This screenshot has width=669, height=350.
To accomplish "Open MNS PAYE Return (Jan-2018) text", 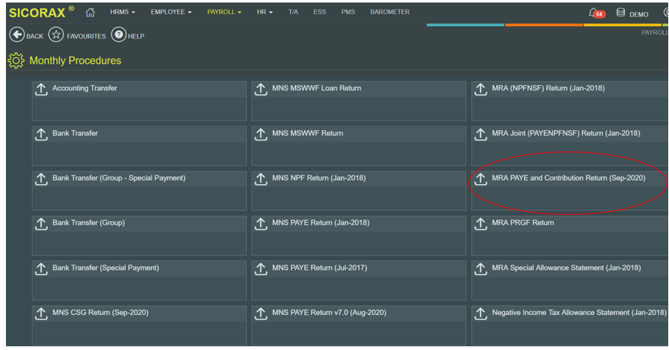I will coord(321,222).
